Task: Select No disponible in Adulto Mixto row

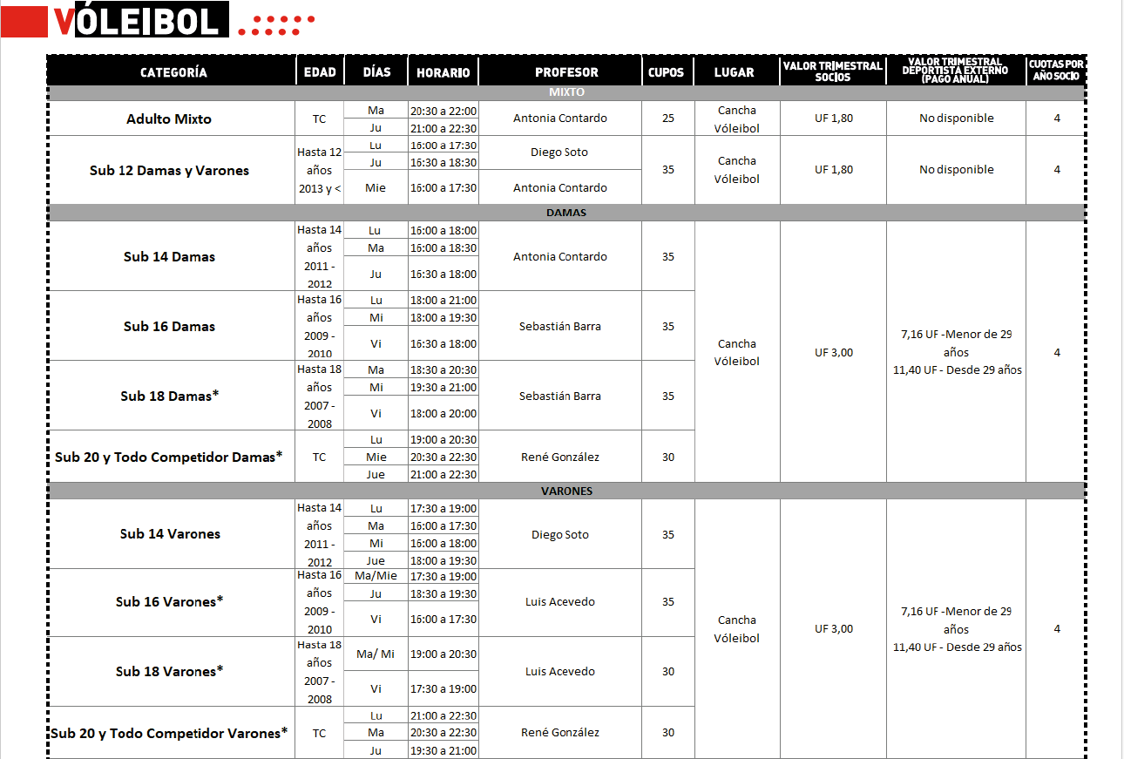Action: [956, 118]
